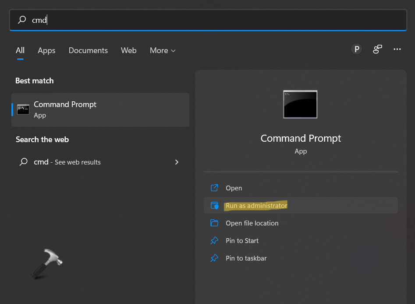Image resolution: width=415 pixels, height=304 pixels.
Task: Expand web results with the right chevron arrow
Action: 177,162
